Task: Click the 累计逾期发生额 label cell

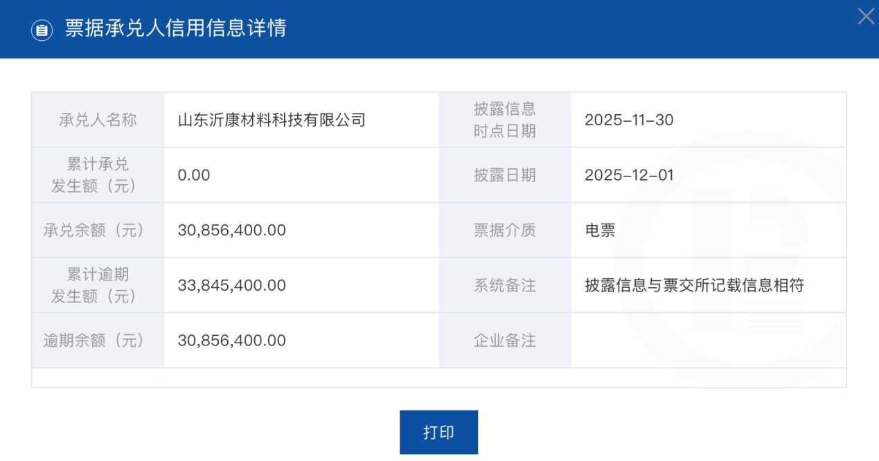Action: tap(98, 285)
